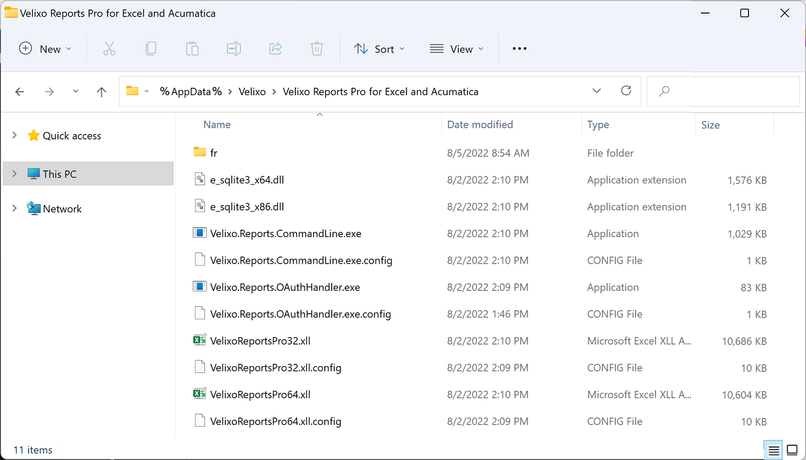Image resolution: width=806 pixels, height=460 pixels.
Task: Click the Copy icon in toolbar
Action: 151,49
